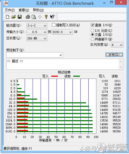Click the red write bar for 64.0
This screenshot has width=129, height=154.
pyautogui.click(x=23, y=106)
